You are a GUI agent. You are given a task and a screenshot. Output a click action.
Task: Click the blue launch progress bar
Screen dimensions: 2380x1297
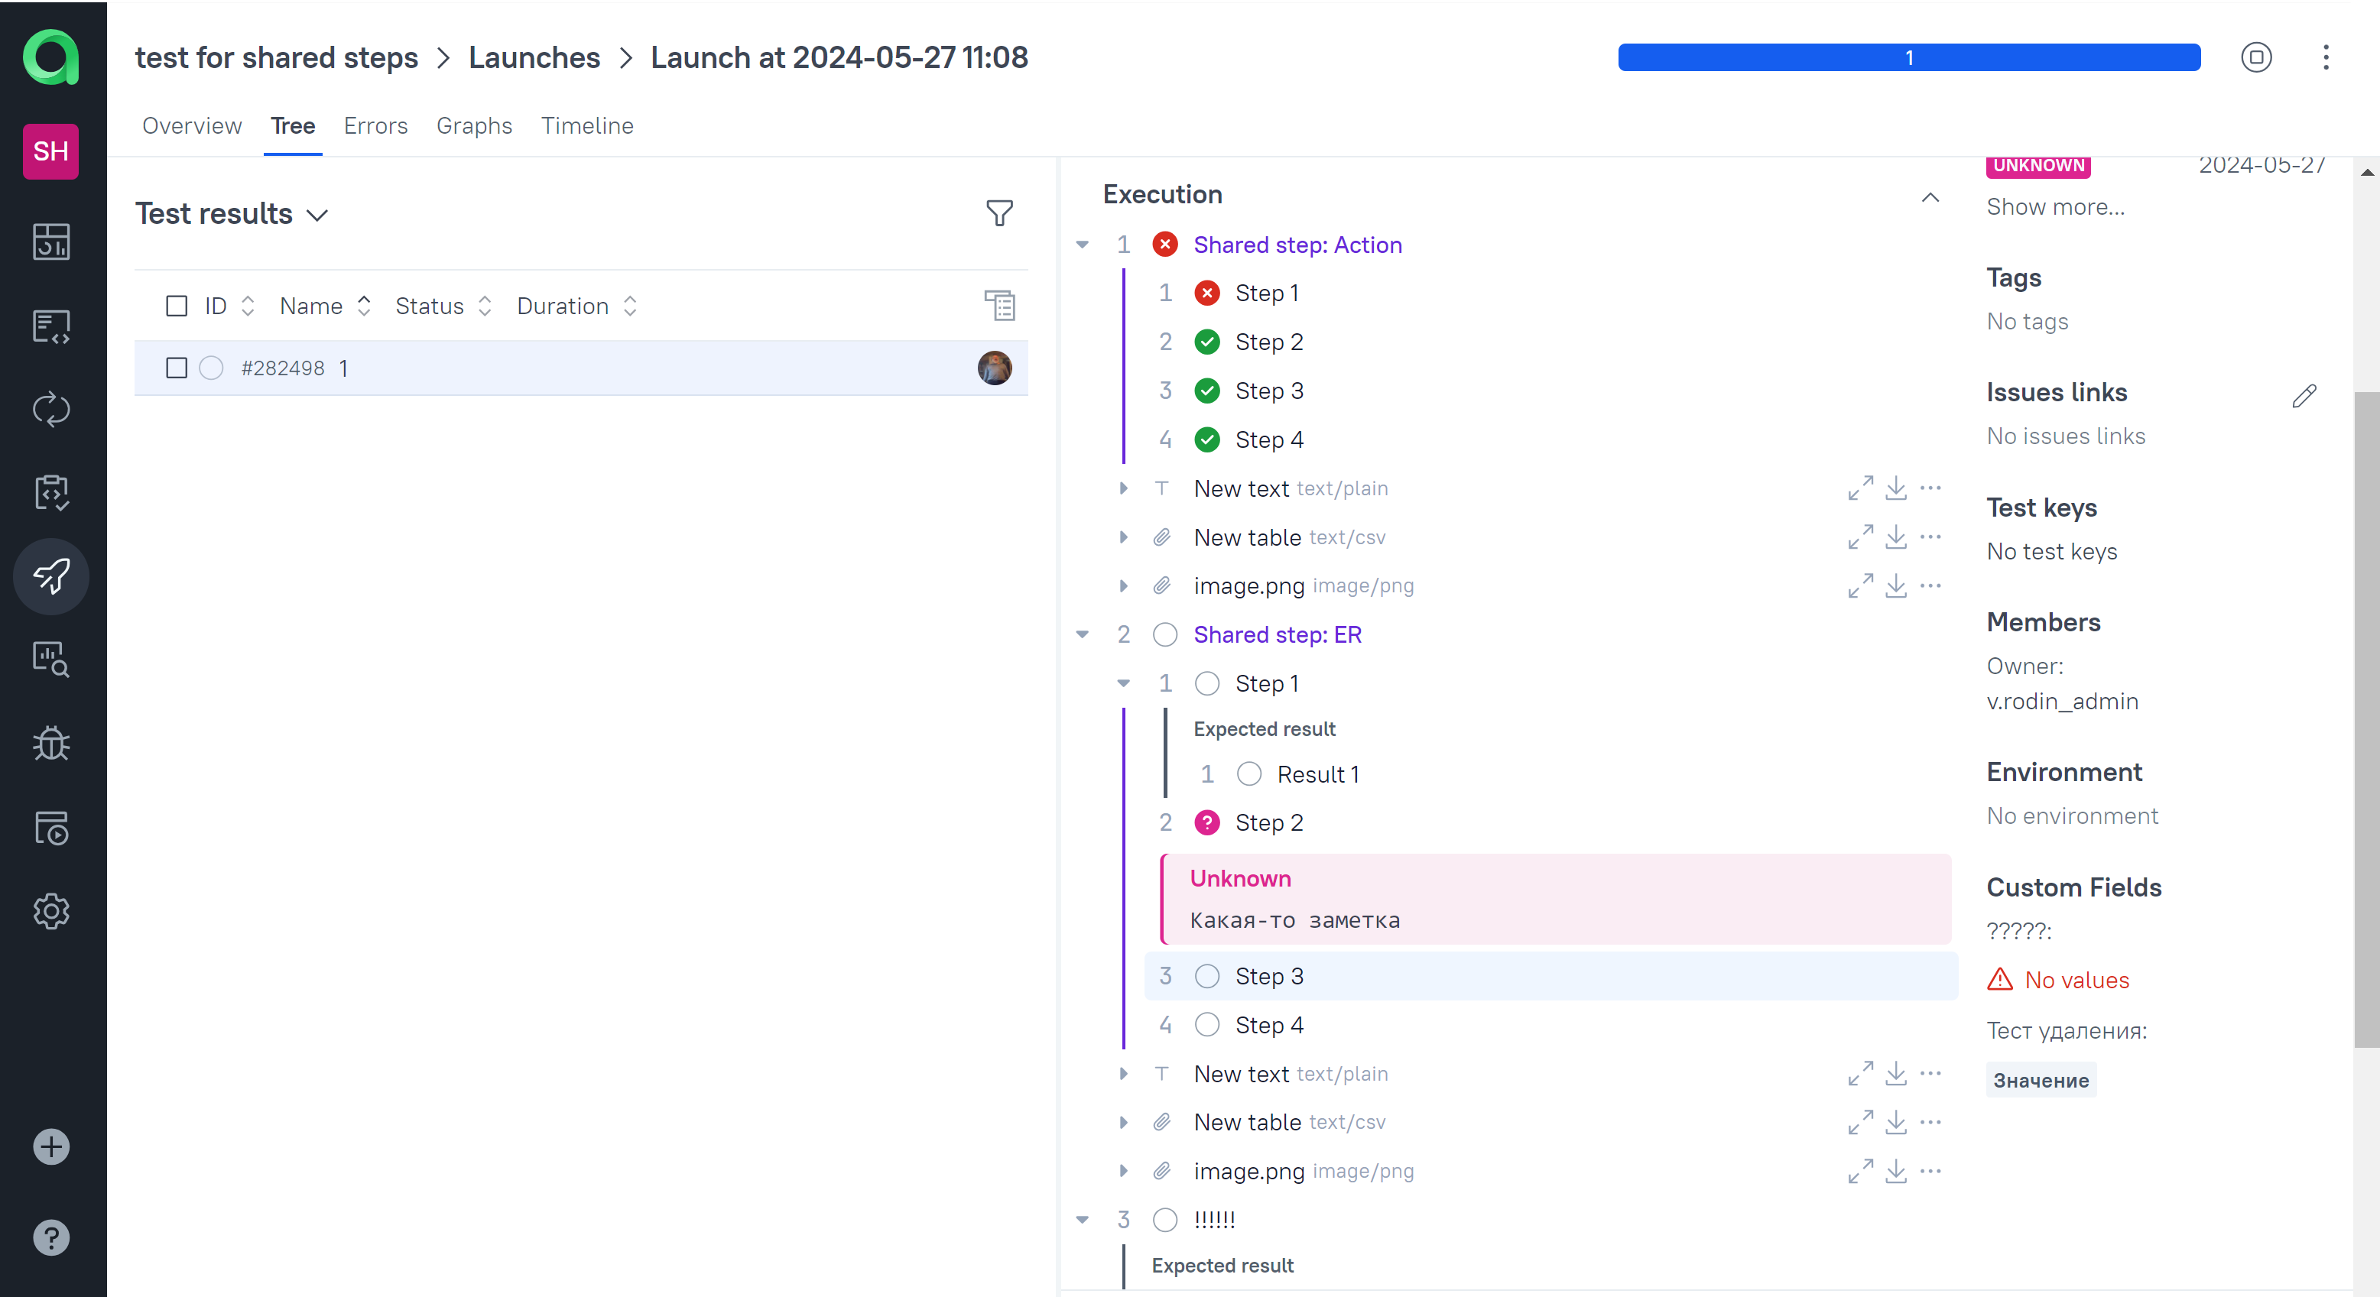click(x=1909, y=57)
